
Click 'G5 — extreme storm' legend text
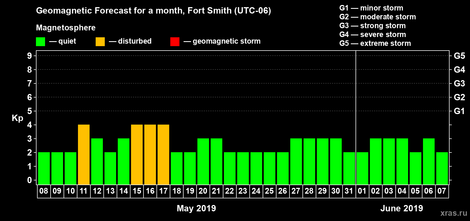tap(375, 43)
